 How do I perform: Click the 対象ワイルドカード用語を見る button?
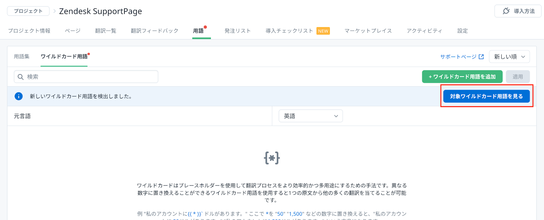(486, 96)
